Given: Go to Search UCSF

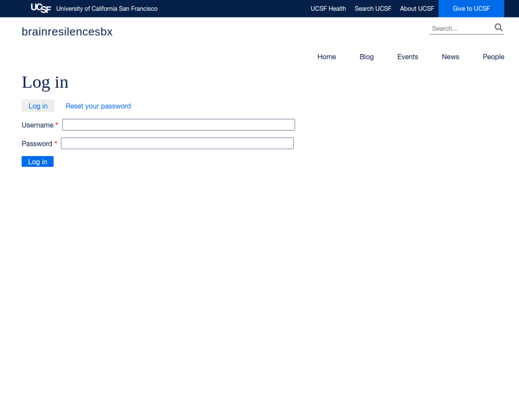Looking at the screenshot, I should (373, 9).
